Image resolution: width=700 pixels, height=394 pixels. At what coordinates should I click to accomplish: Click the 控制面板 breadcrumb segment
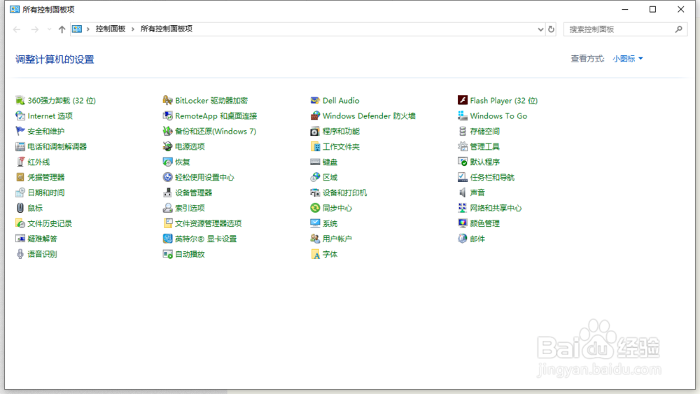coord(111,29)
